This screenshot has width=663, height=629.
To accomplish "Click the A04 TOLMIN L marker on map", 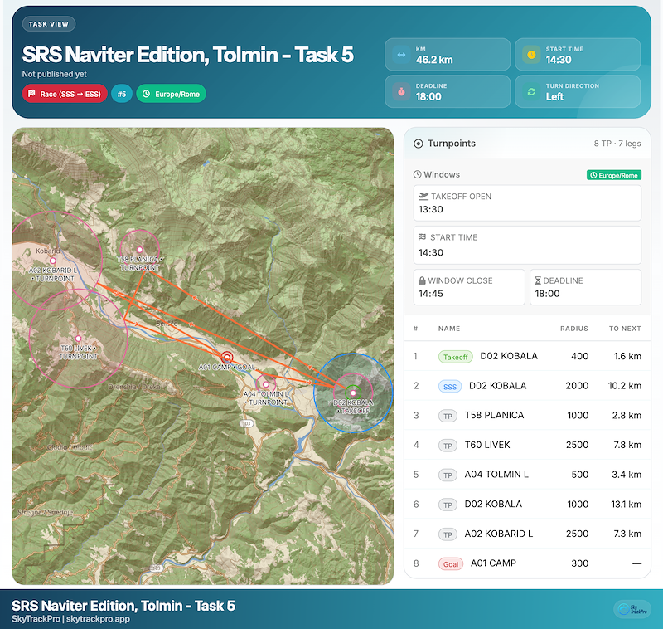I will [265, 384].
